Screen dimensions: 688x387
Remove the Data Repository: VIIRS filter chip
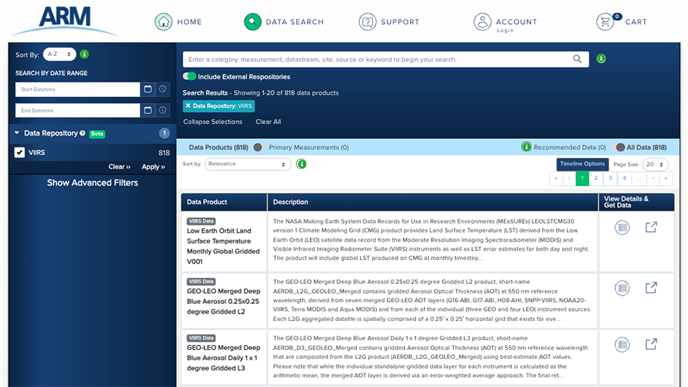189,106
